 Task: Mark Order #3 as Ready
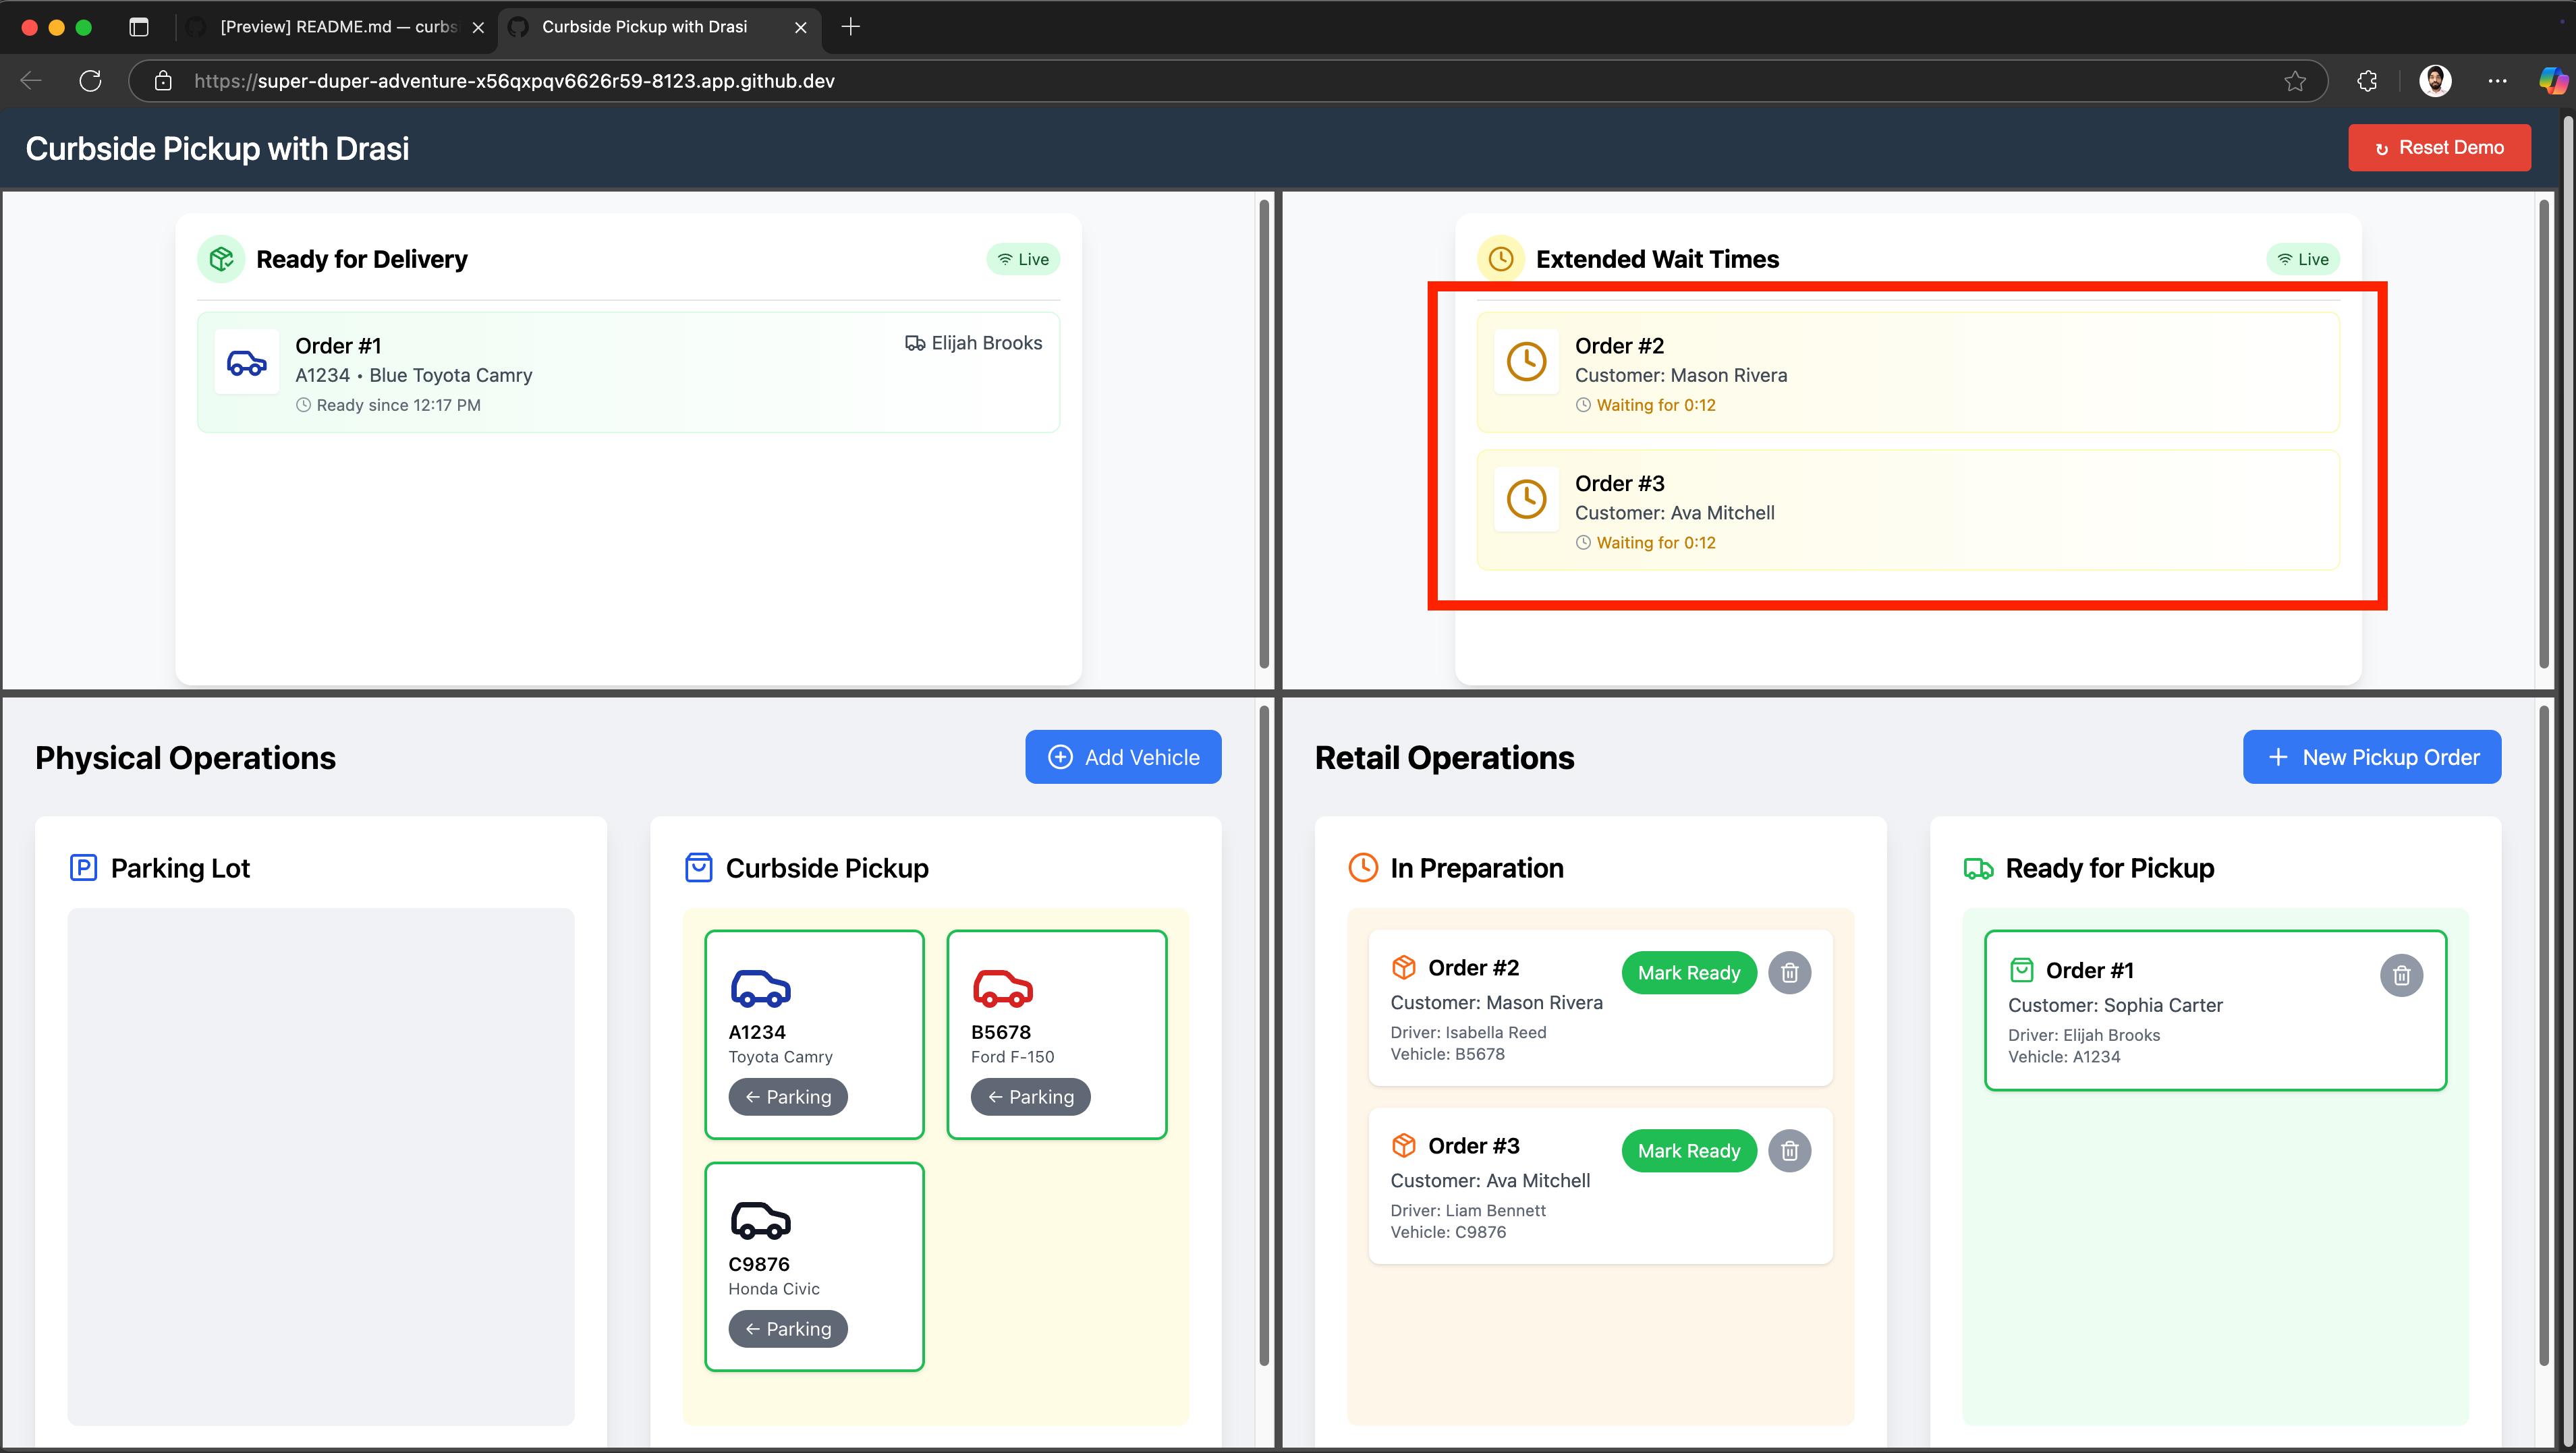[x=1688, y=1150]
